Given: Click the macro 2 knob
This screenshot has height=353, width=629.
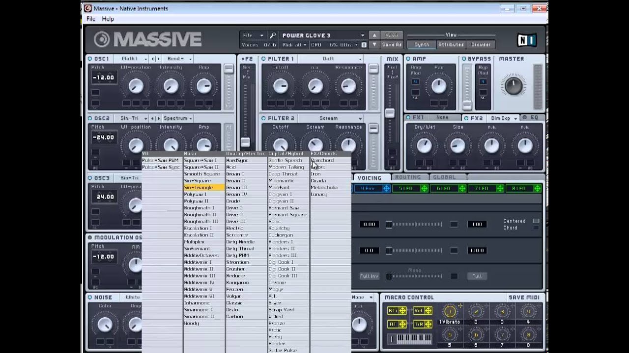Looking at the screenshot, I should pos(476,311).
